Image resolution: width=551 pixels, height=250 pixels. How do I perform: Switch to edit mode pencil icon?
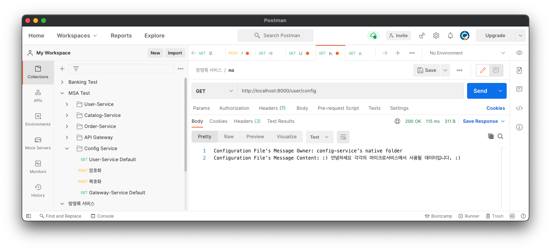pos(483,70)
